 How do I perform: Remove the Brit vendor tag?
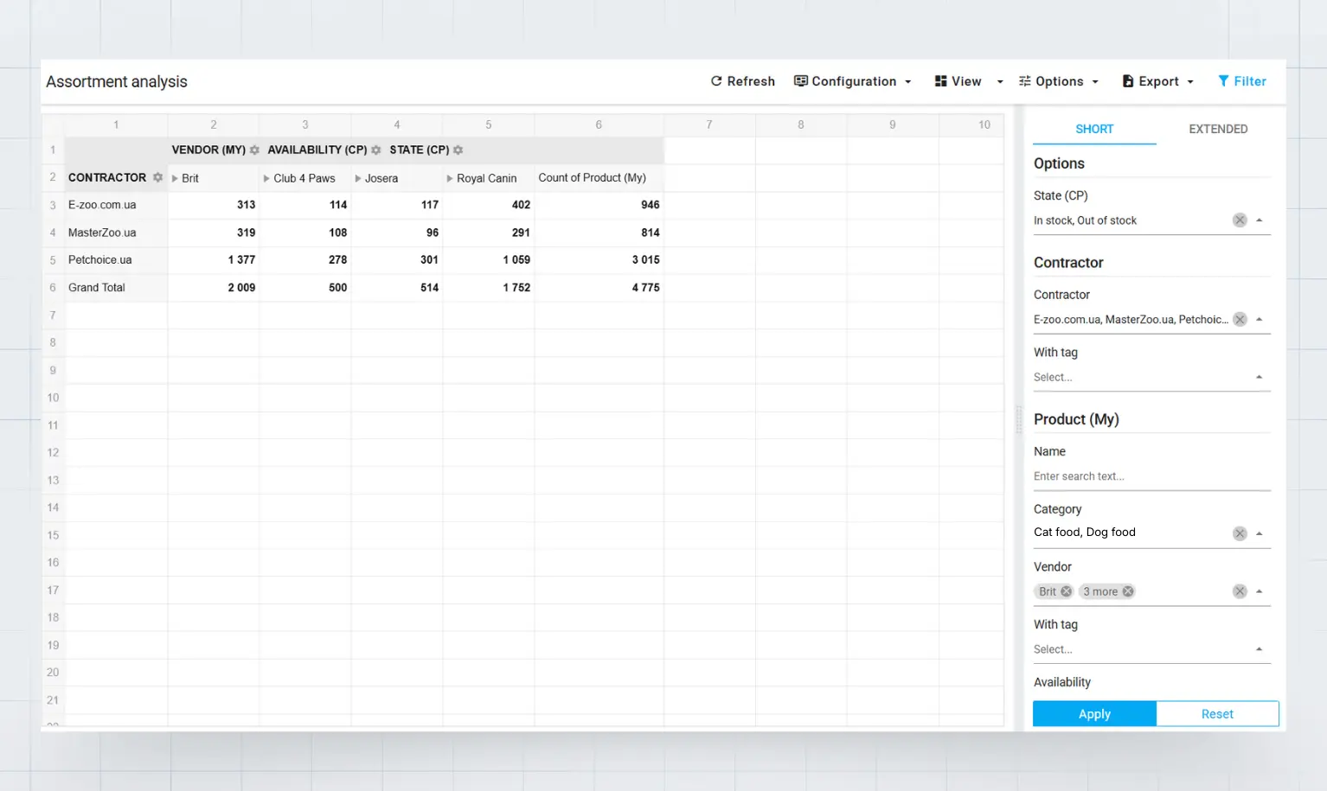pos(1067,592)
